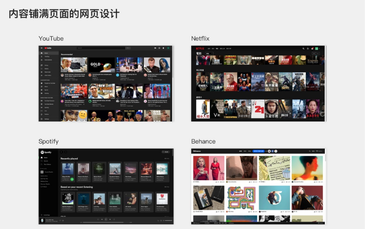
Task: Open the YouTube apps grid icon
Action: [x=159, y=48]
